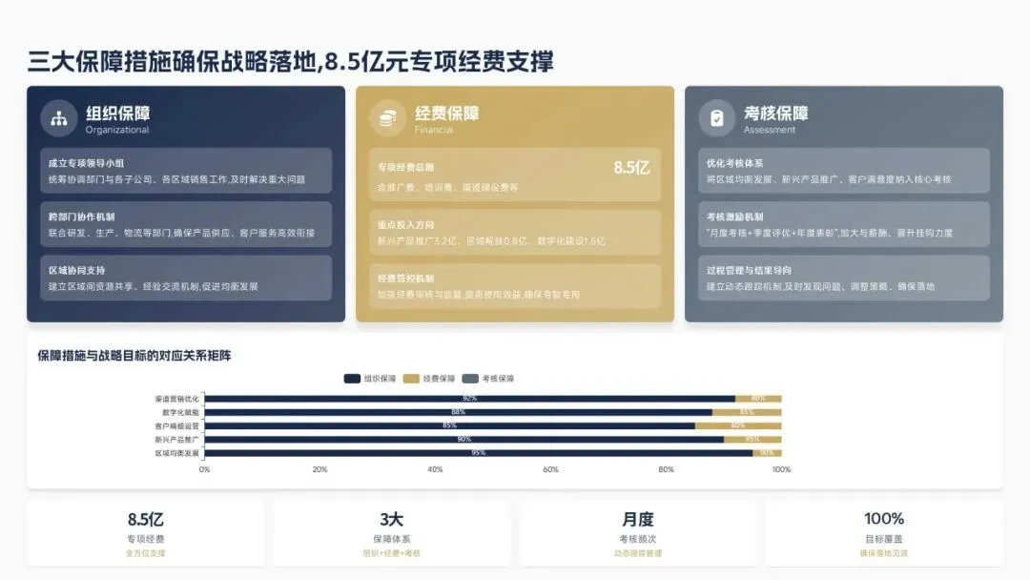Click the navy 92% bar for 渠道营销优化
The height and width of the screenshot is (580, 1030).
[x=469, y=399]
